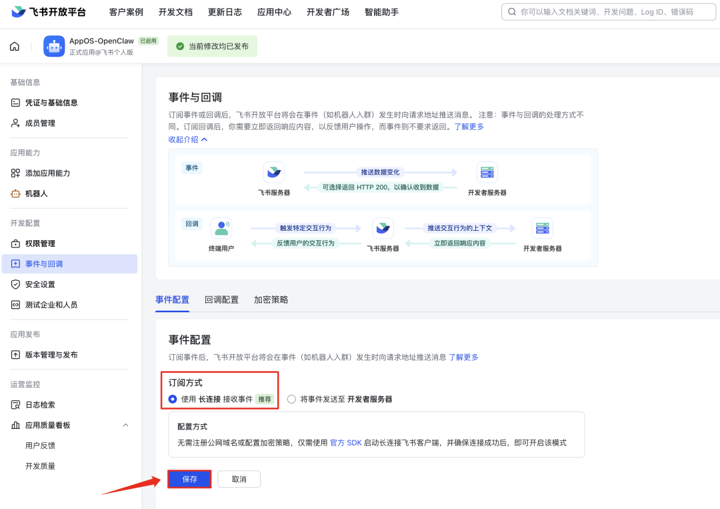Click the 保存 save button

tap(189, 478)
